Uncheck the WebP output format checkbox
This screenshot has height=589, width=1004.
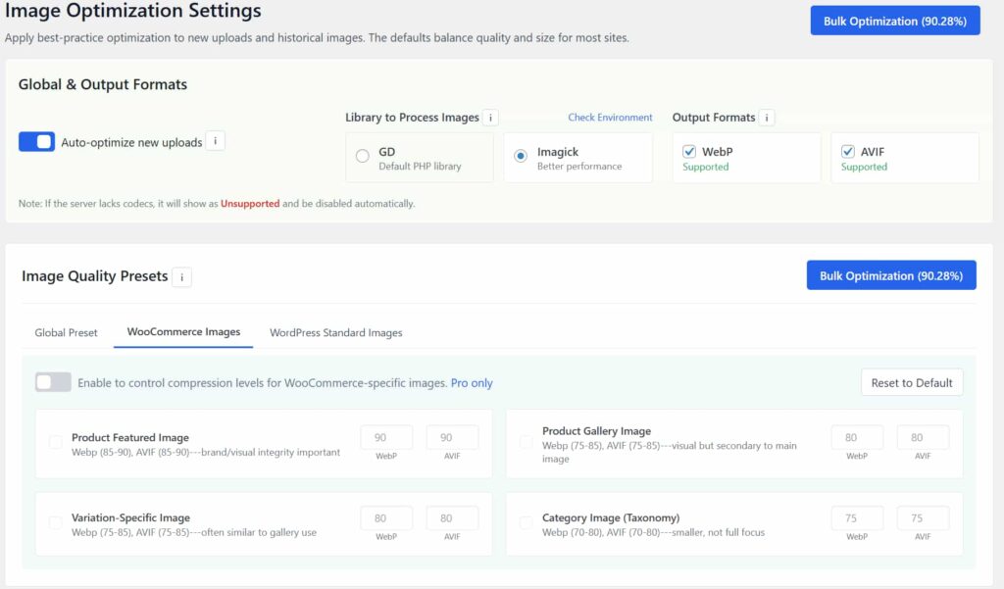tap(689, 152)
